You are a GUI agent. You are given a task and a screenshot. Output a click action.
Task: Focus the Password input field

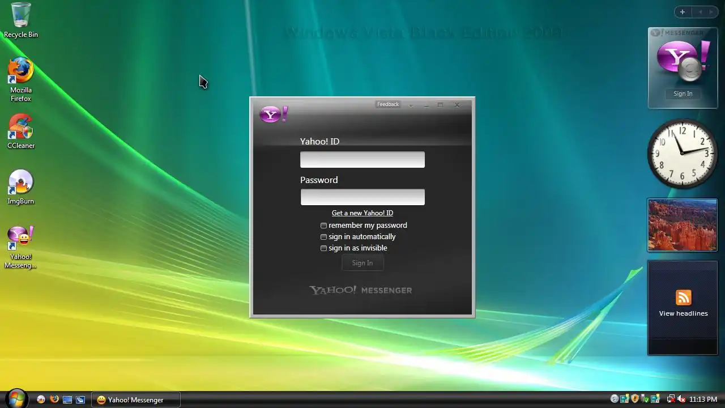362,197
